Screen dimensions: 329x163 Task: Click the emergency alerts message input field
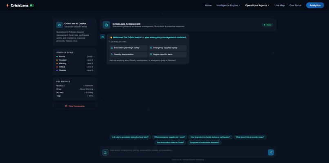click(188, 152)
